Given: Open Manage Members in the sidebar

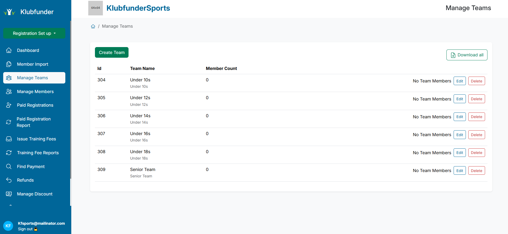Looking at the screenshot, I should pos(35,91).
